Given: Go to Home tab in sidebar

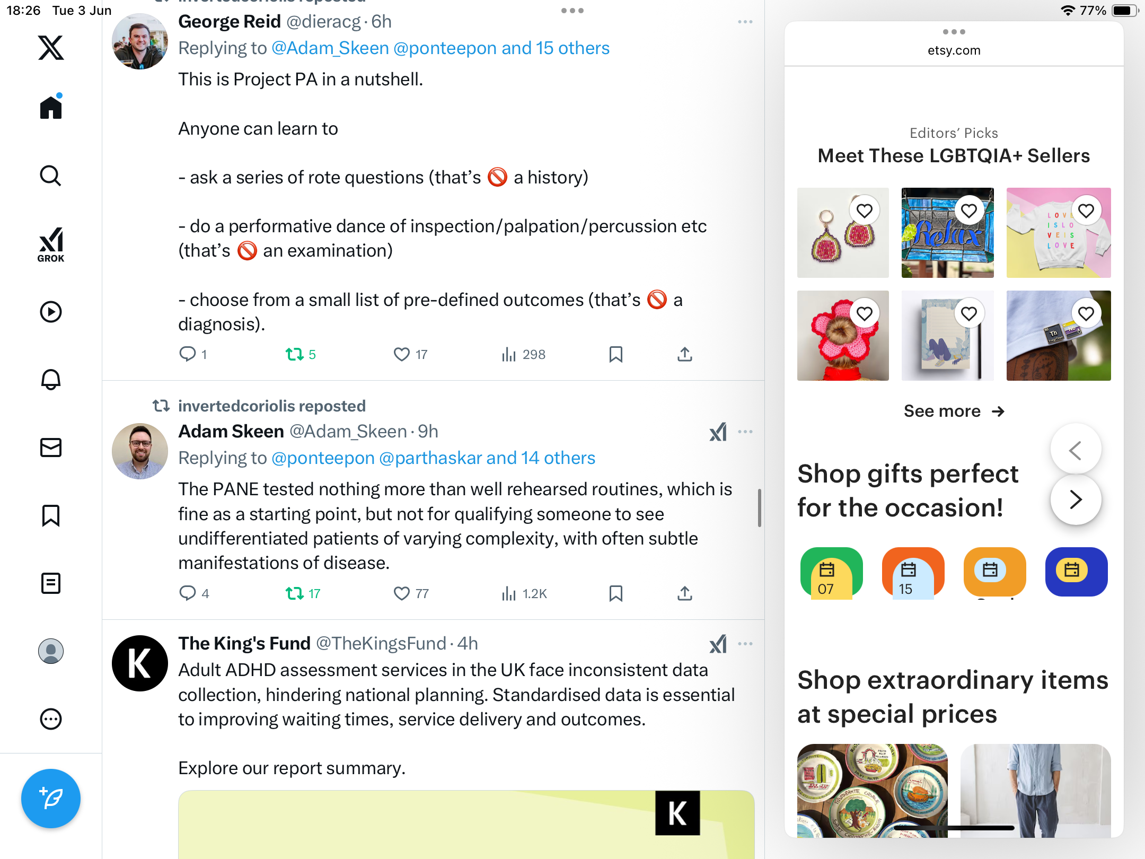Looking at the screenshot, I should tap(51, 107).
